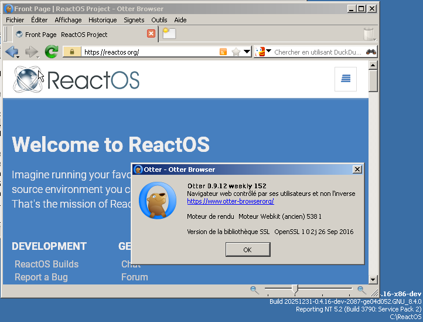Click the binoculars search icon
This screenshot has height=322, width=423.
point(371,52)
